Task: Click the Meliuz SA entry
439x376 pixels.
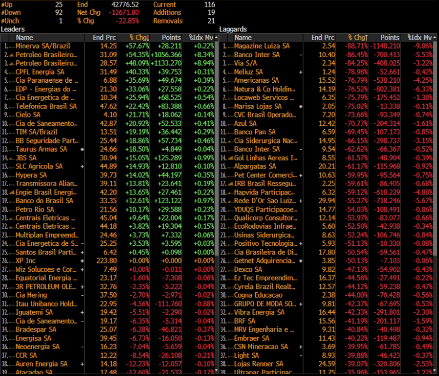Action: [326, 72]
